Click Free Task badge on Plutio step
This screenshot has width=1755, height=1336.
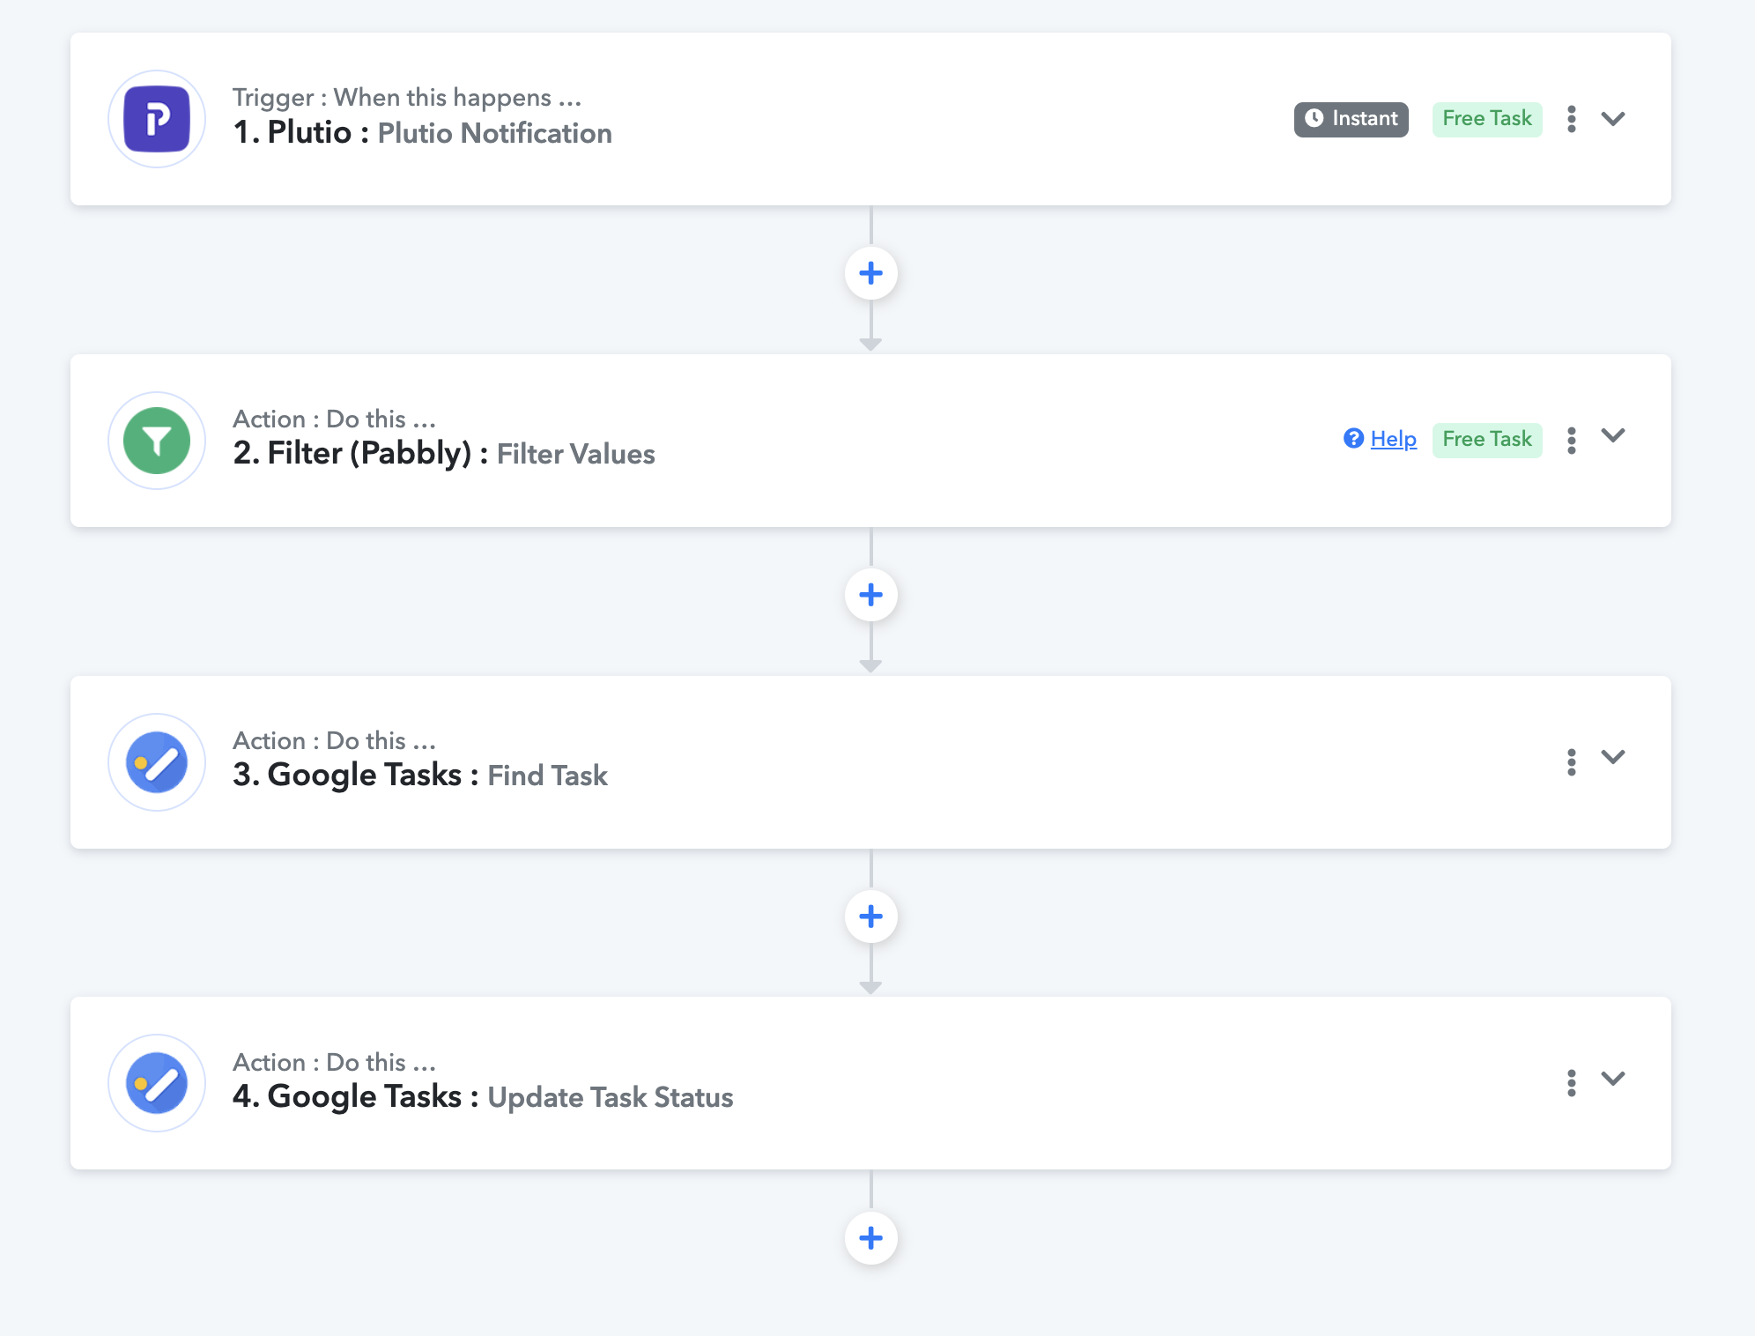click(1487, 119)
